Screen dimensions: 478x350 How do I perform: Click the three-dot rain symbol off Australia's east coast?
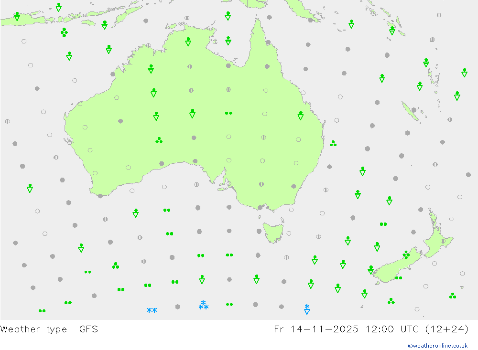333,143
